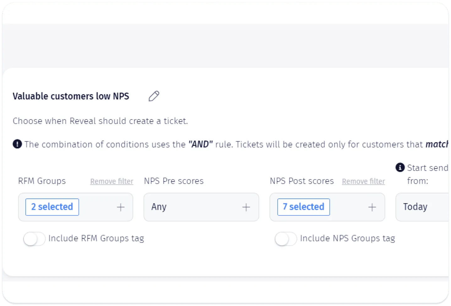The width and height of the screenshot is (451, 306).
Task: Click the plus icon in NPS Pre scores
Action: [246, 207]
